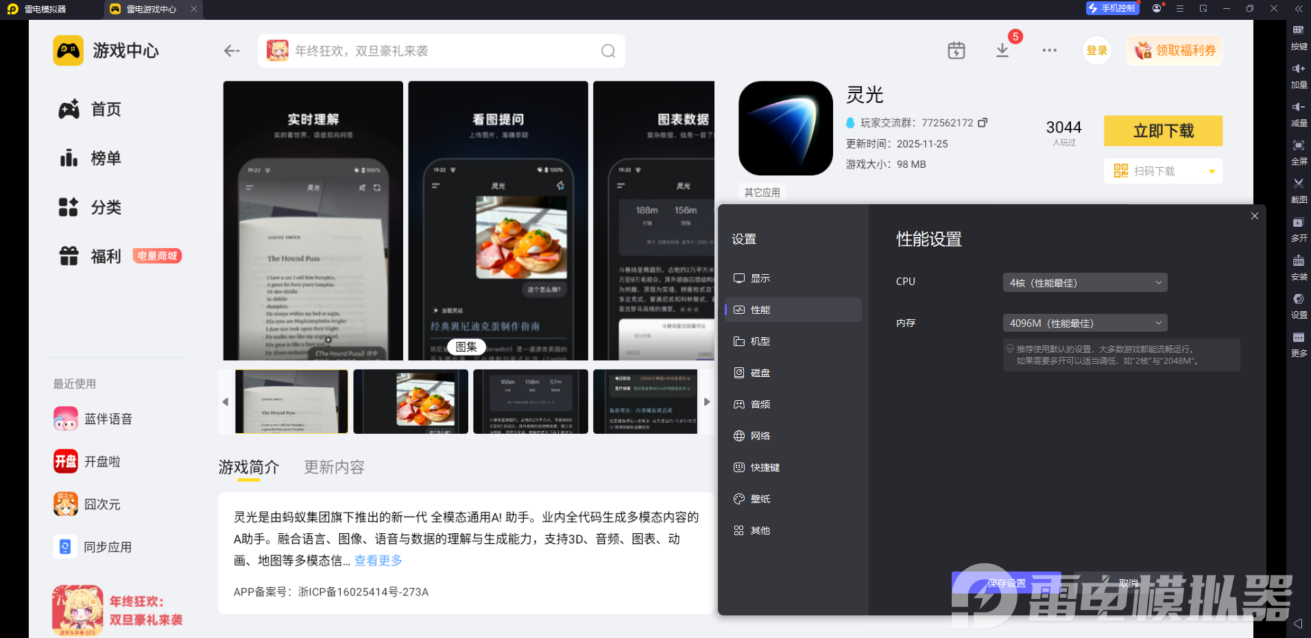The height and width of the screenshot is (638, 1311).
Task: Open the 图集 gallery button
Action: [466, 347]
